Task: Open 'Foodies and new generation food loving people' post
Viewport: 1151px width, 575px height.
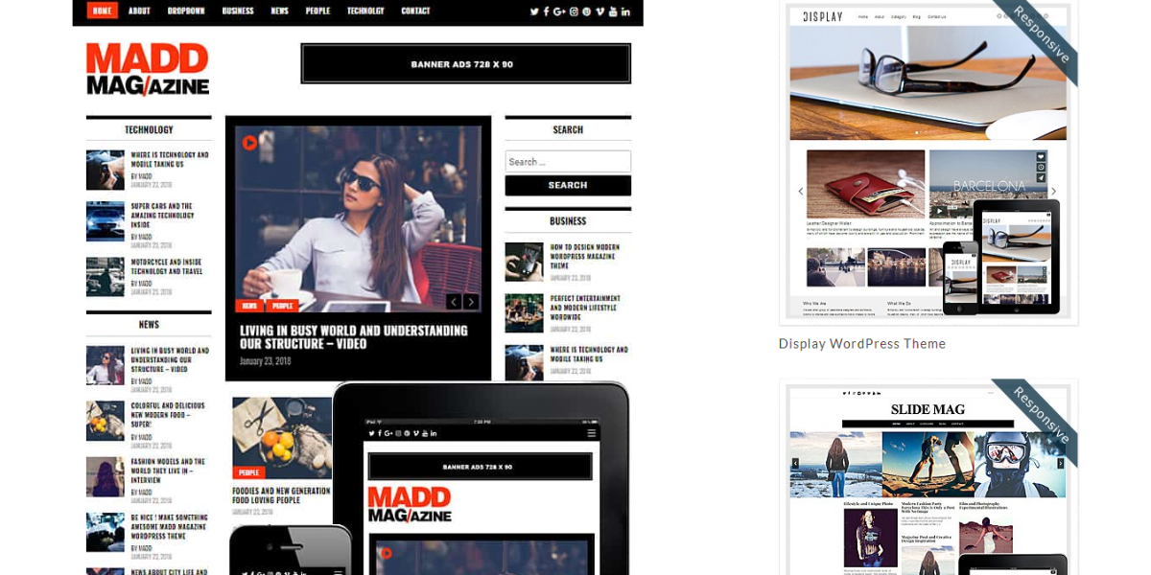Action: [281, 495]
